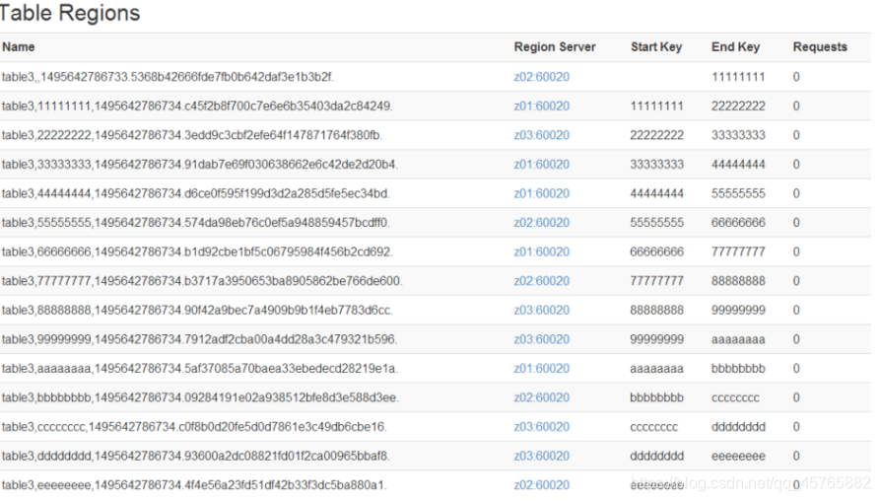Select Start Key value bbbbbbbb
Viewport: 880px width, 501px height.
[656, 398]
